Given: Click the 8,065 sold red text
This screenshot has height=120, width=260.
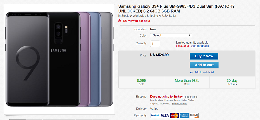Looking at the screenshot, I should (182, 46).
